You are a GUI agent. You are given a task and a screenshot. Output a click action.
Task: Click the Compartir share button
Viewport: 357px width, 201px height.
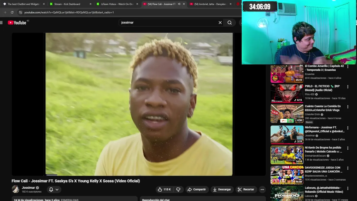tap(197, 189)
